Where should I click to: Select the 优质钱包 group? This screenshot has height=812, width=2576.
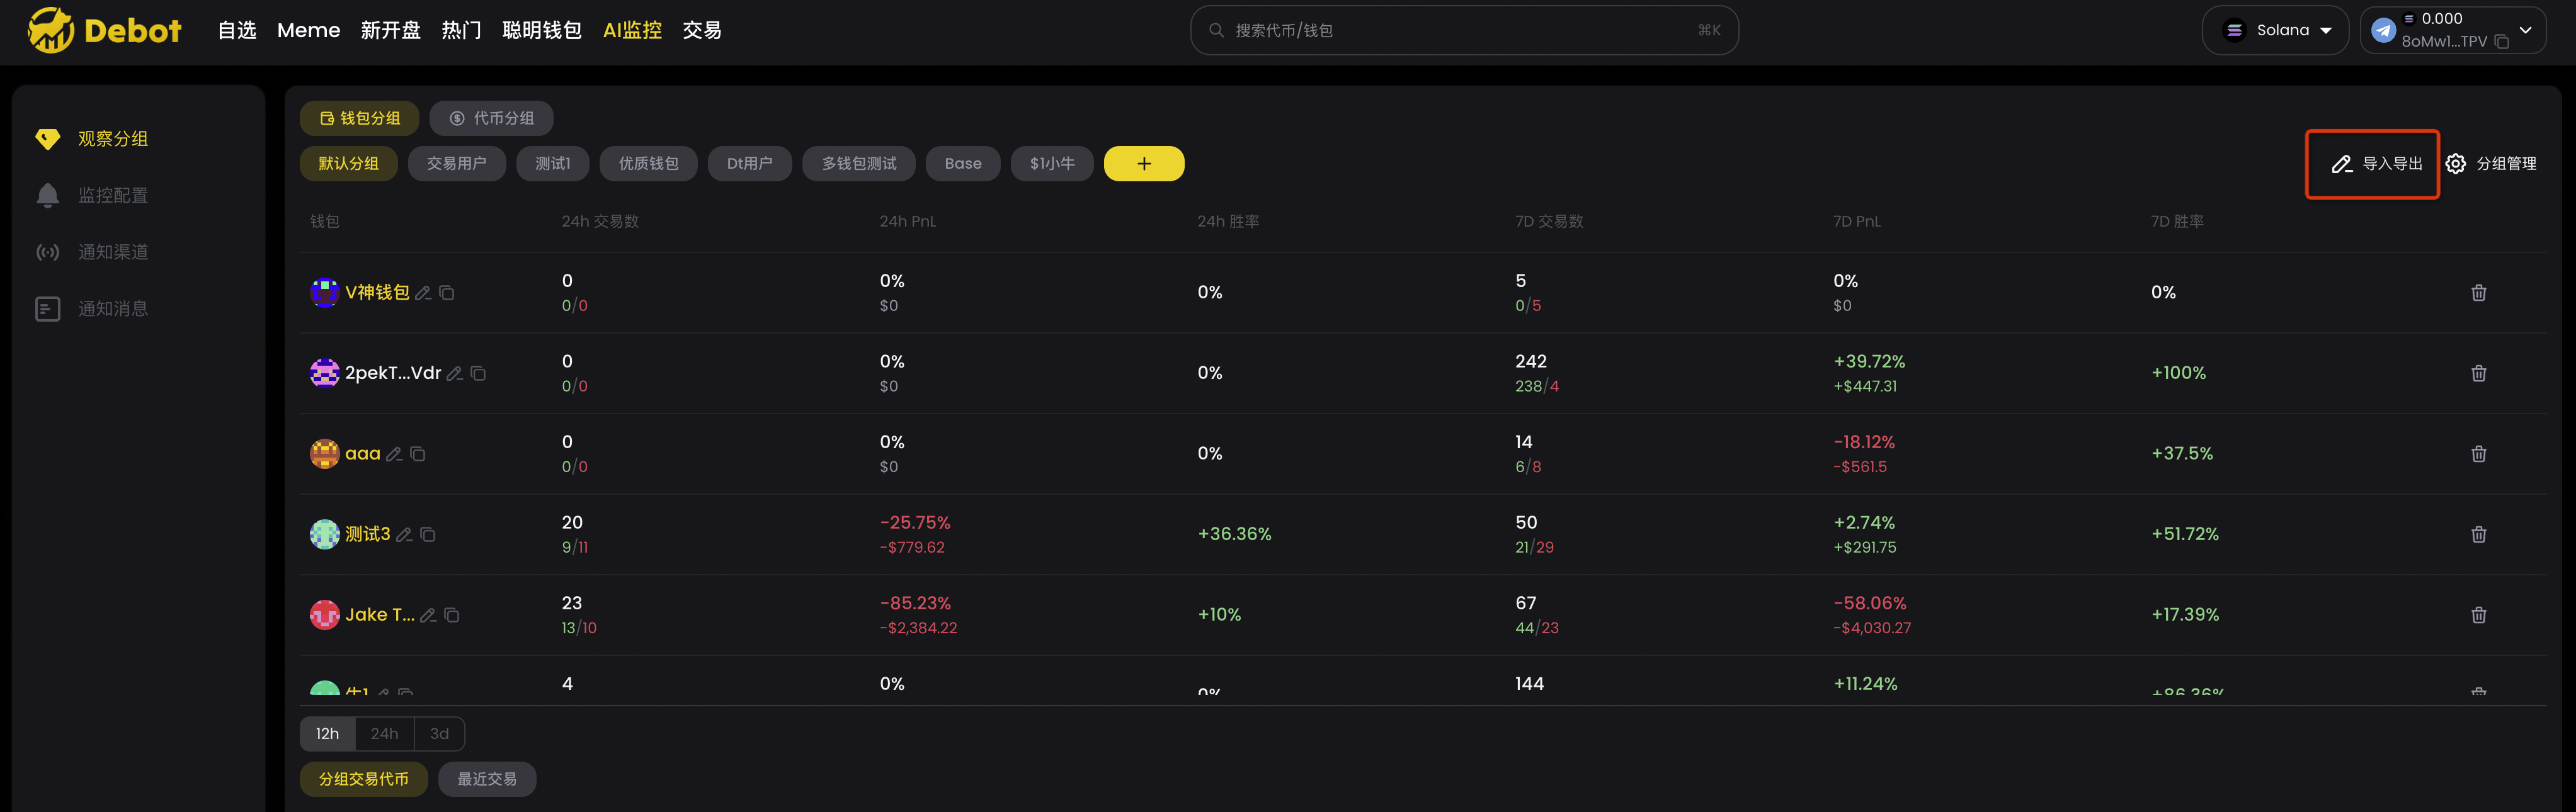point(648,164)
